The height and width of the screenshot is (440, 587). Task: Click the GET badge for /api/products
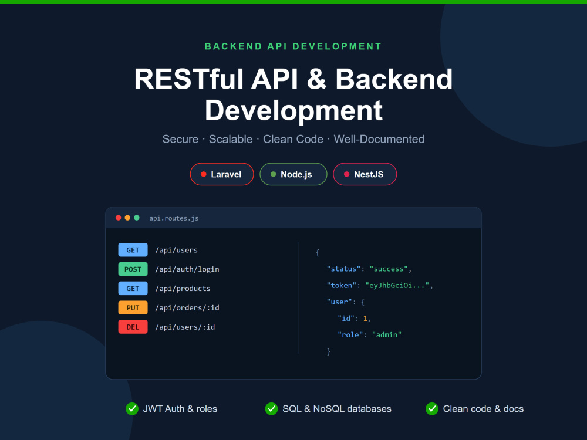(x=133, y=289)
